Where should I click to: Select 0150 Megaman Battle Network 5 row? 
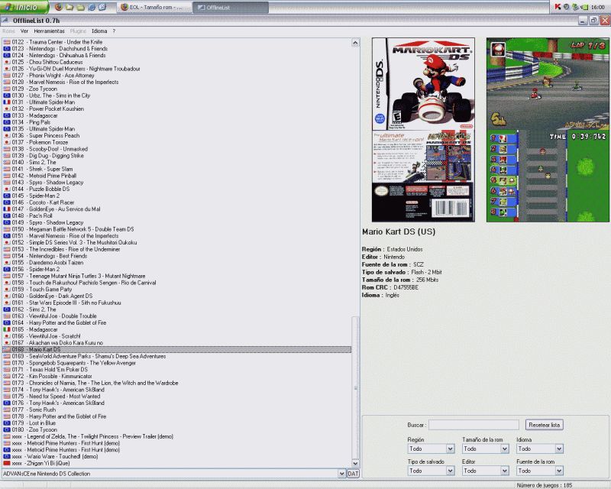(x=176, y=229)
